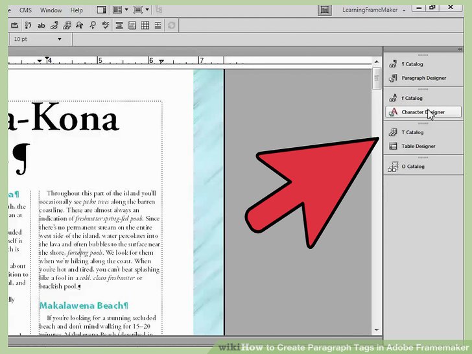Open the object (O) Catalog
This screenshot has width=472, height=354.
pos(412,167)
